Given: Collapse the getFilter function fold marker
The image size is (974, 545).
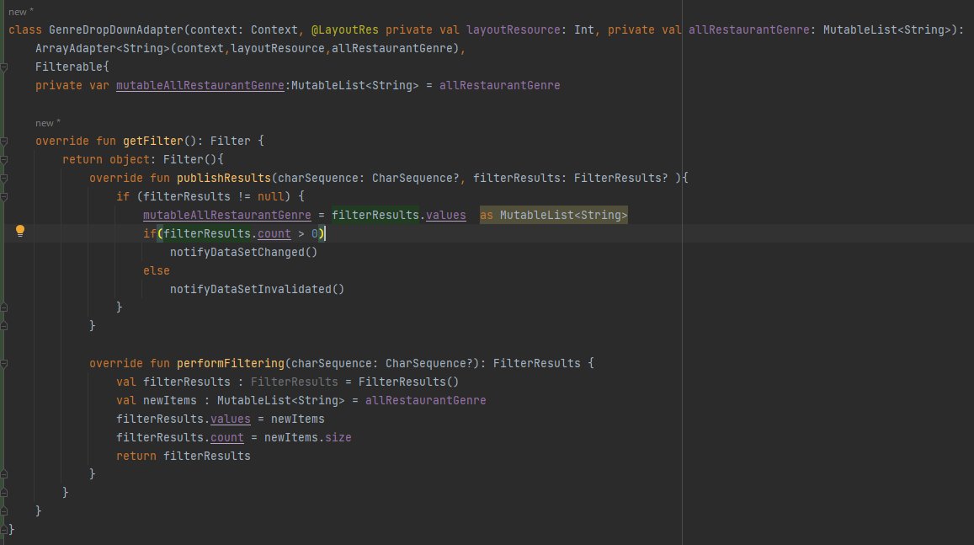Looking at the screenshot, I should click(x=3, y=142).
